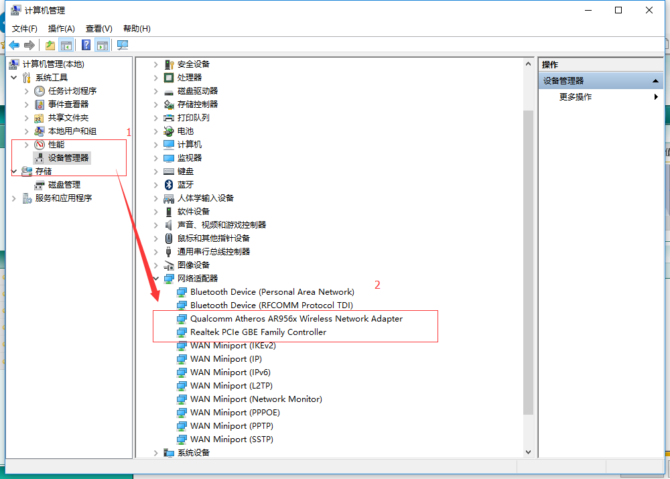Expand the 蓝牙 device category
670x479 pixels.
click(156, 184)
